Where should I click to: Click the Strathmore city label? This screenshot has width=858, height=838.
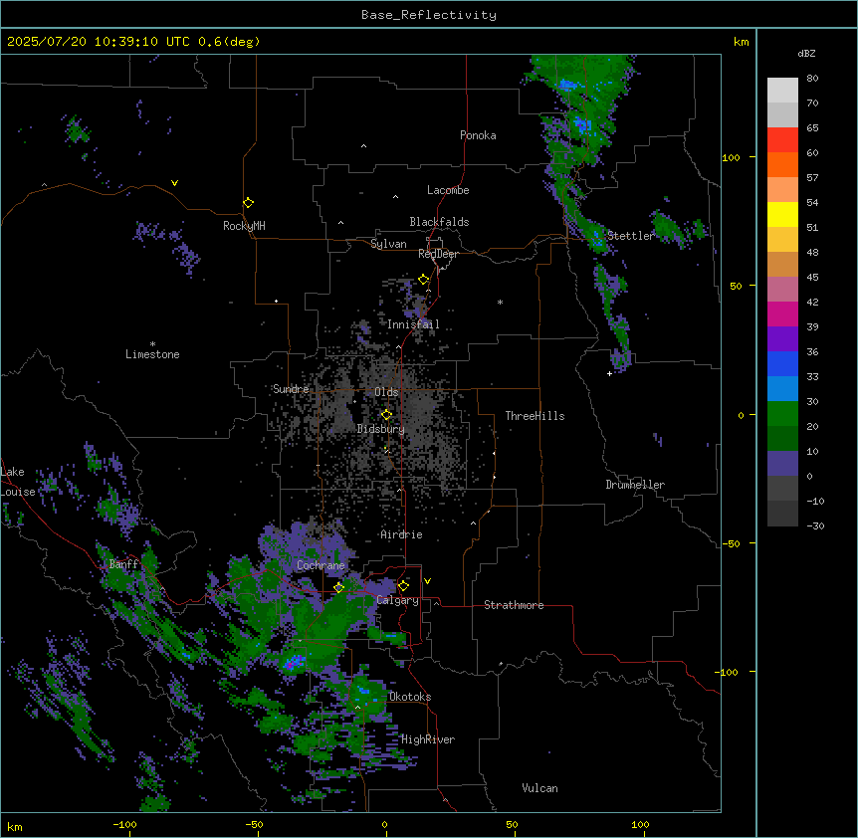[x=514, y=605]
